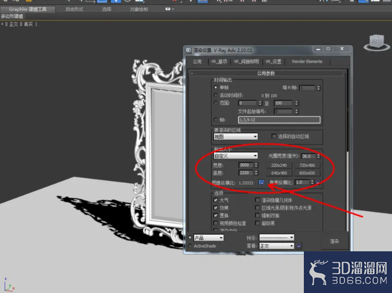
Task: Enable 视频颜色检查 checkbox
Action: (x=216, y=223)
